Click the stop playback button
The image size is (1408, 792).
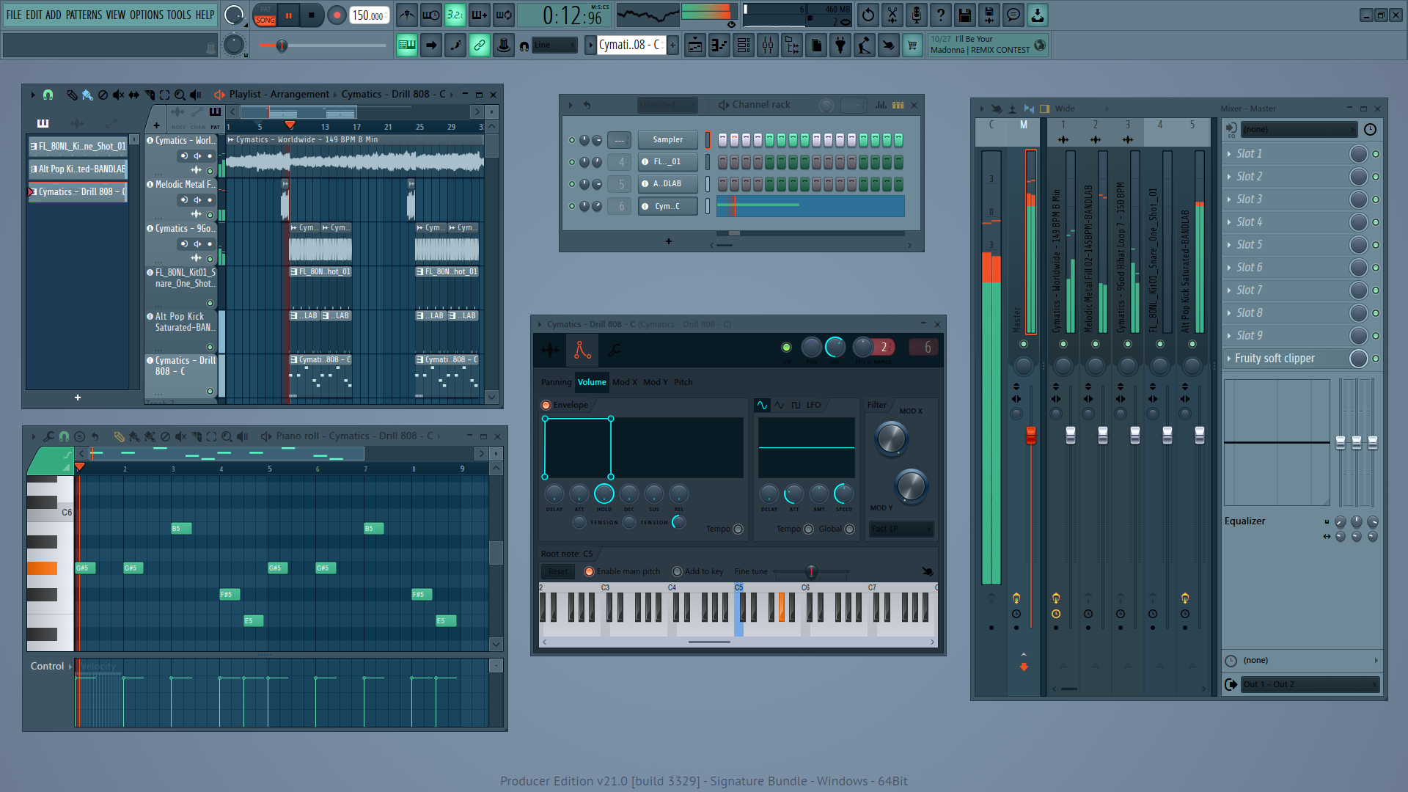(312, 15)
